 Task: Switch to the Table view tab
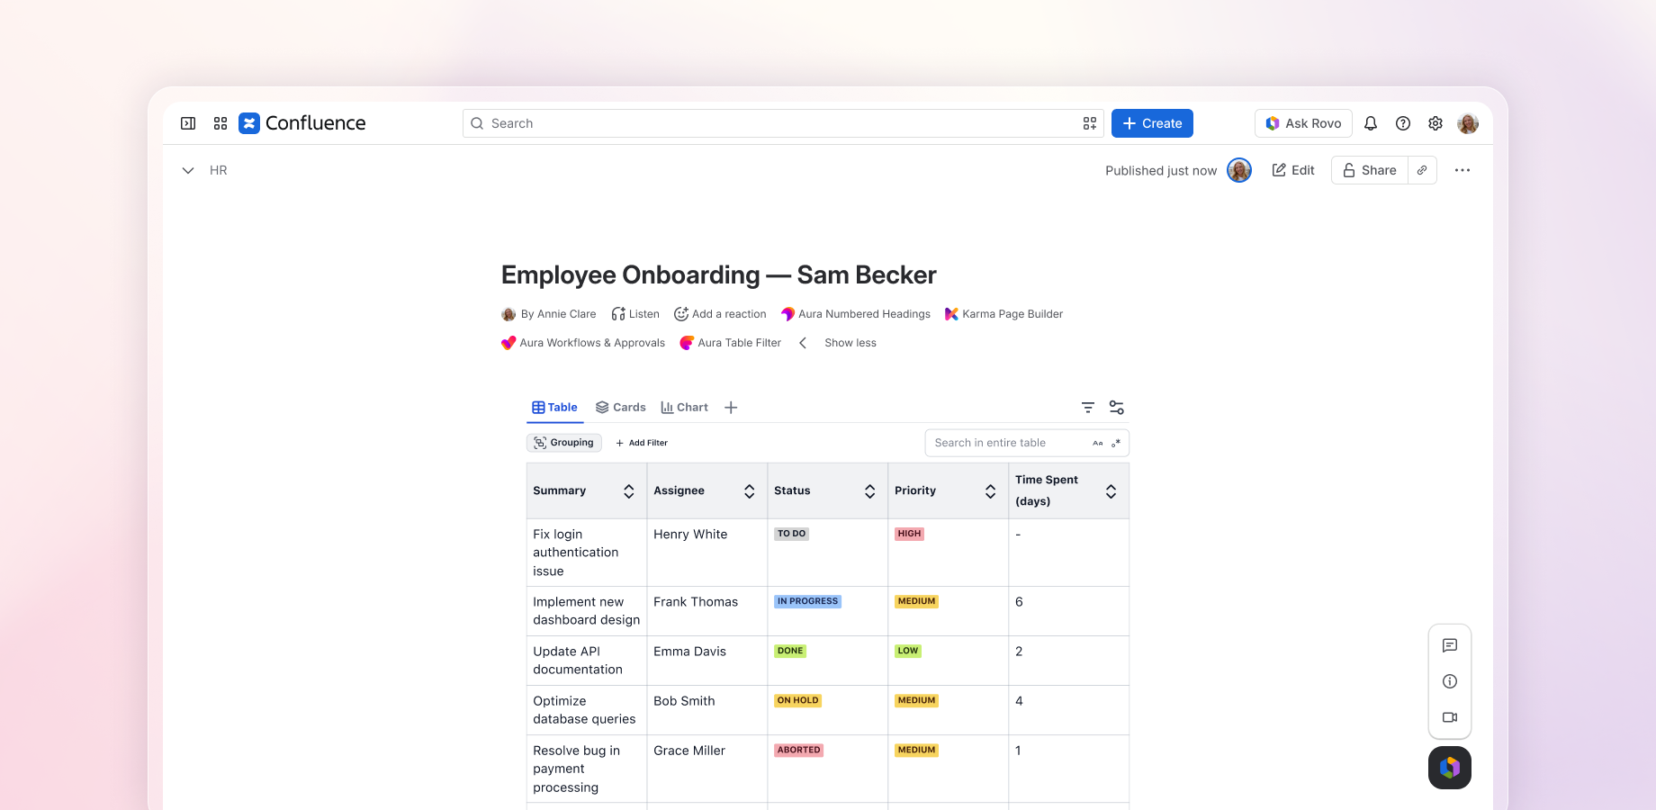(555, 408)
